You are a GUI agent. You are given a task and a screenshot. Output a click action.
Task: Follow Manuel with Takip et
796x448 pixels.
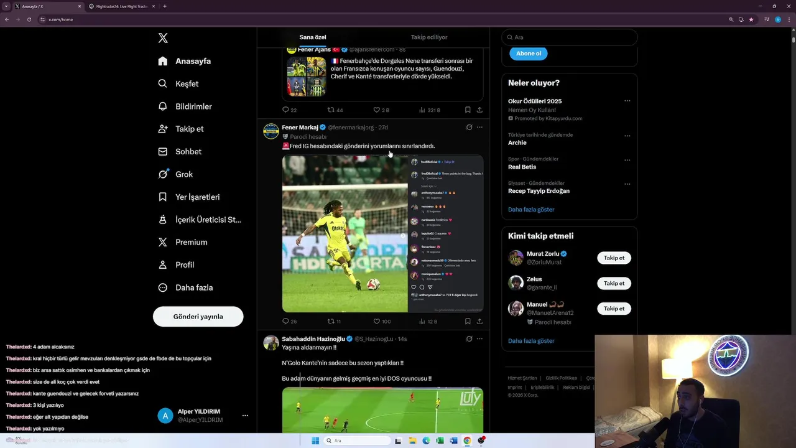coord(614,309)
